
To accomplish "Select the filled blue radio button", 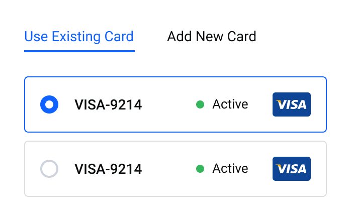I will click(49, 104).
